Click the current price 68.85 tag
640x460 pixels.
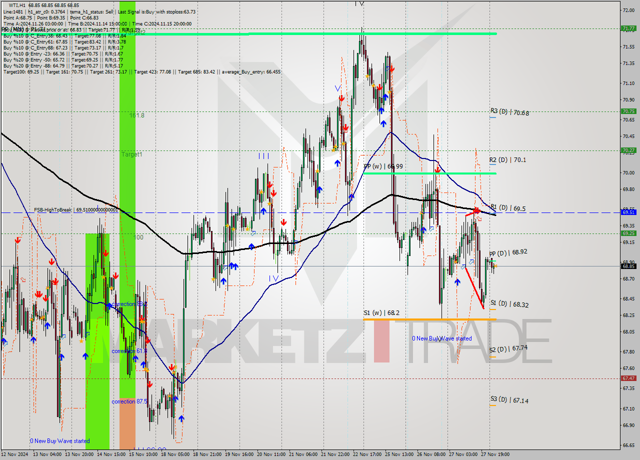click(628, 266)
